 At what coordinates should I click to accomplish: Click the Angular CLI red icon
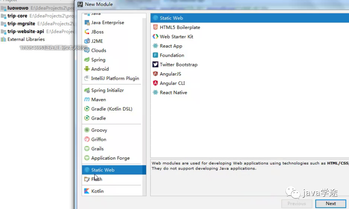coord(155,83)
